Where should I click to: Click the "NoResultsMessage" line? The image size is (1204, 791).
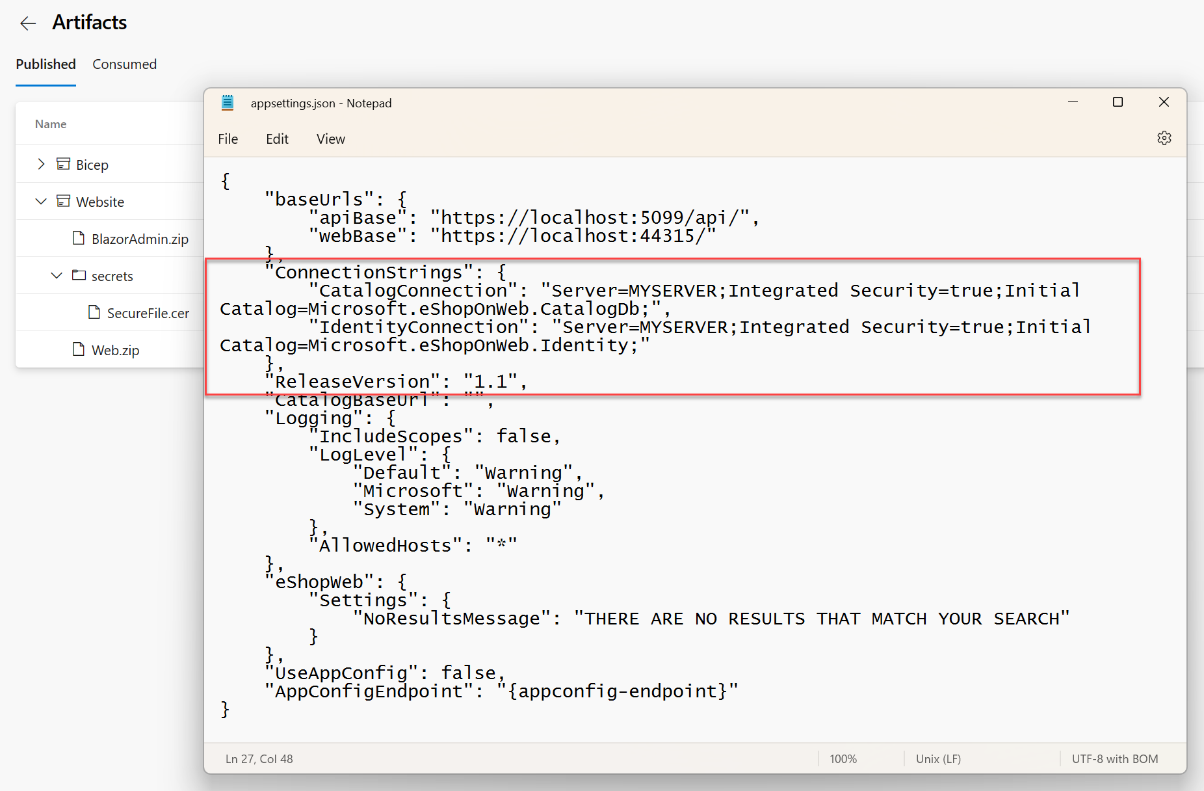(x=711, y=618)
